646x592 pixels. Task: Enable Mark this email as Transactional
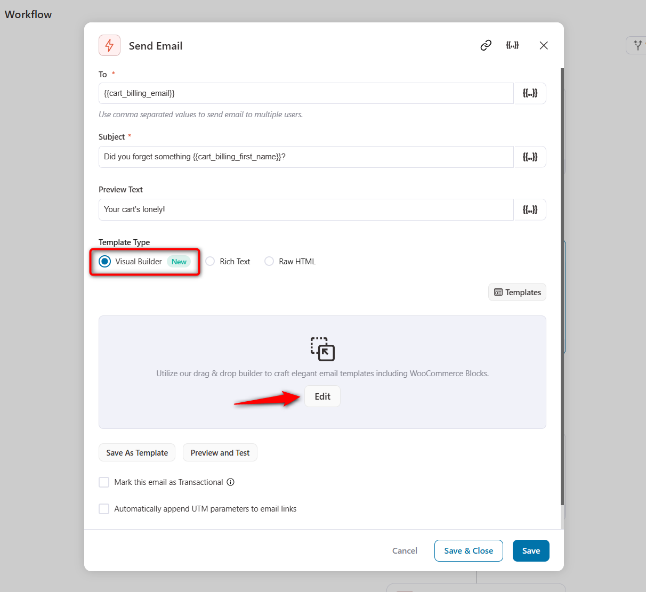pyautogui.click(x=104, y=482)
